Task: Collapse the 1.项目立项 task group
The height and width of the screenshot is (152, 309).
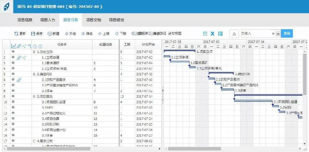Action: 34,52
